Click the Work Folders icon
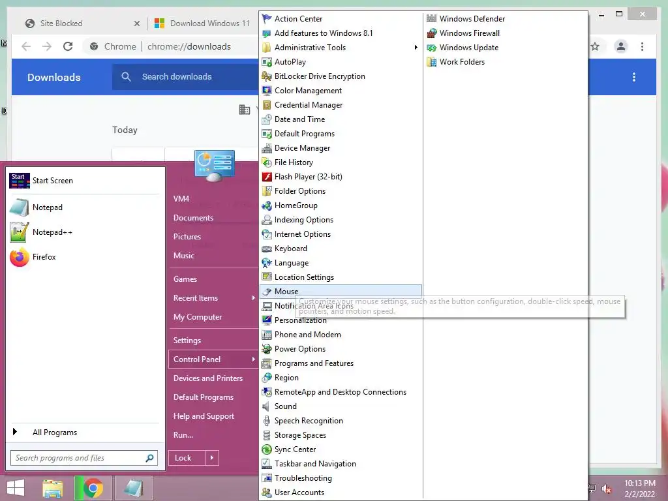This screenshot has height=501, width=668. [432, 62]
